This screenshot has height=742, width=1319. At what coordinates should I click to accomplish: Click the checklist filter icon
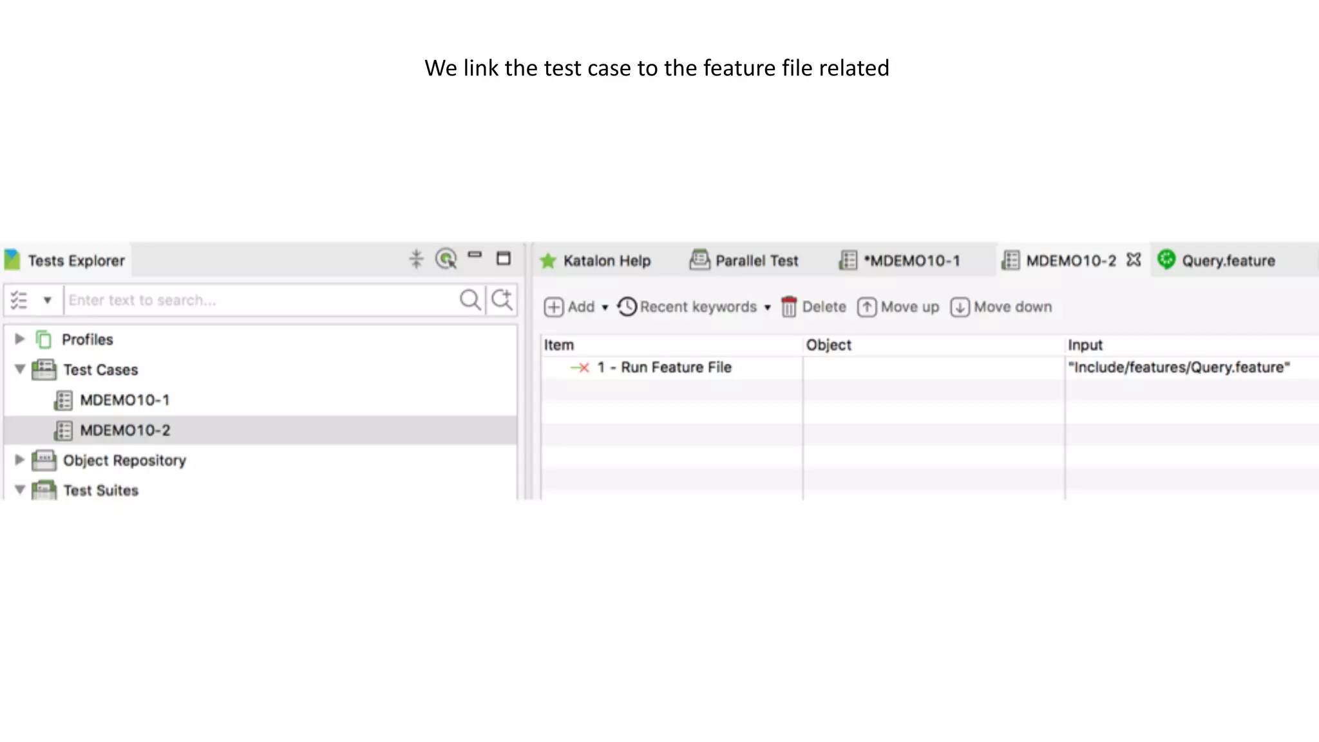tap(19, 300)
